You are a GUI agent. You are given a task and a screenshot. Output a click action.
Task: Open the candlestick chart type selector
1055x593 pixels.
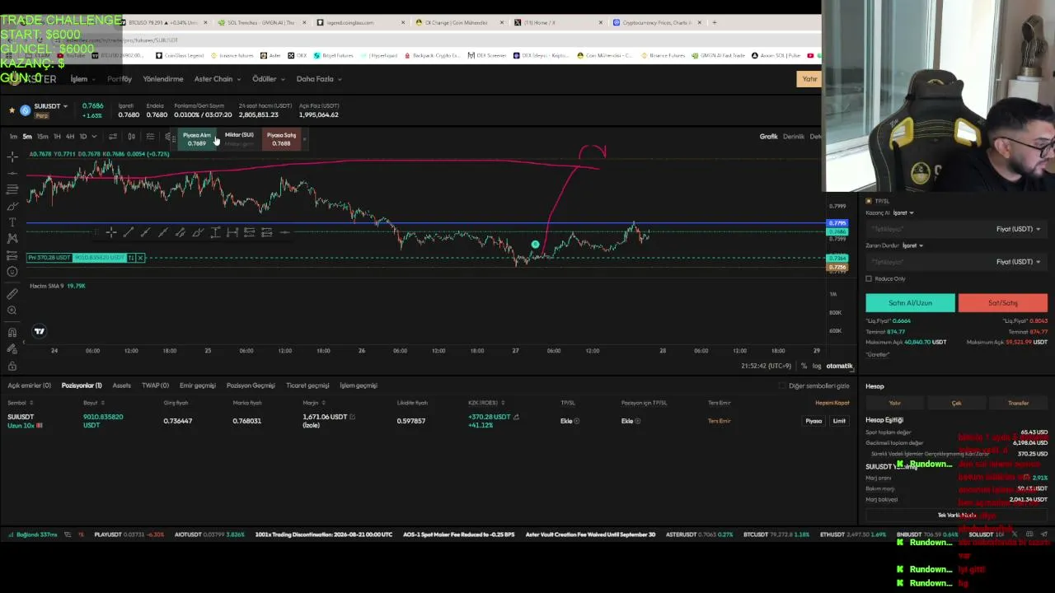pos(131,137)
